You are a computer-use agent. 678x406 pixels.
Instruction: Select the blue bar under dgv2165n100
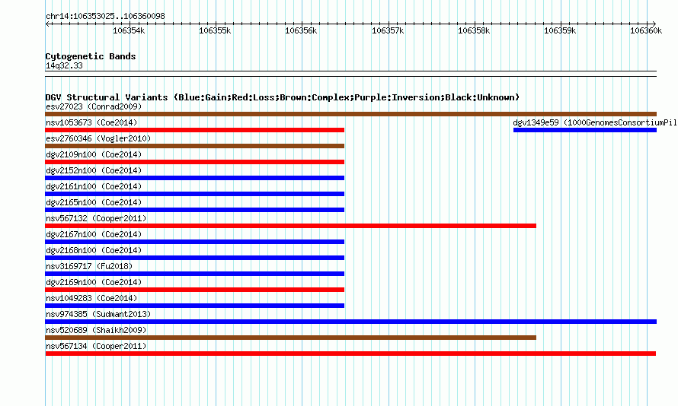click(x=194, y=210)
